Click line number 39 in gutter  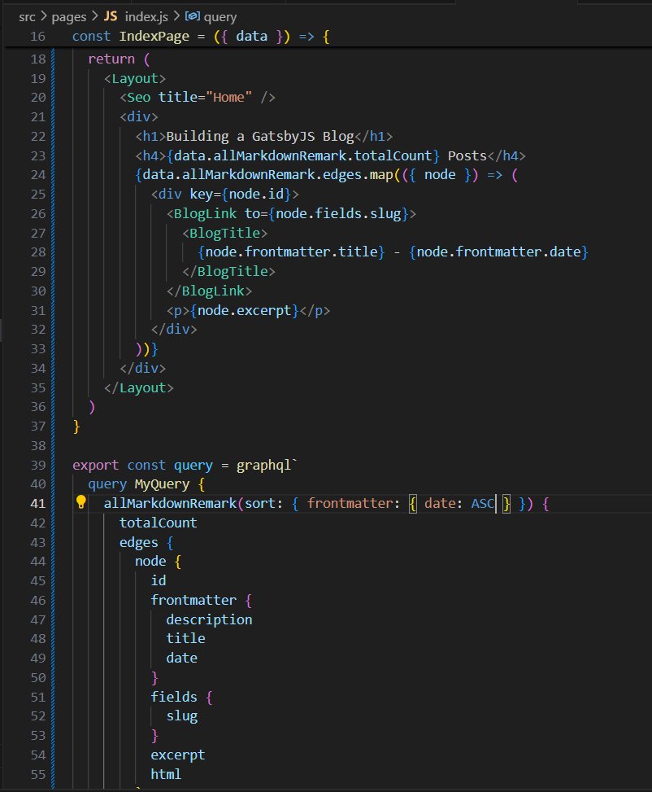pyautogui.click(x=38, y=466)
